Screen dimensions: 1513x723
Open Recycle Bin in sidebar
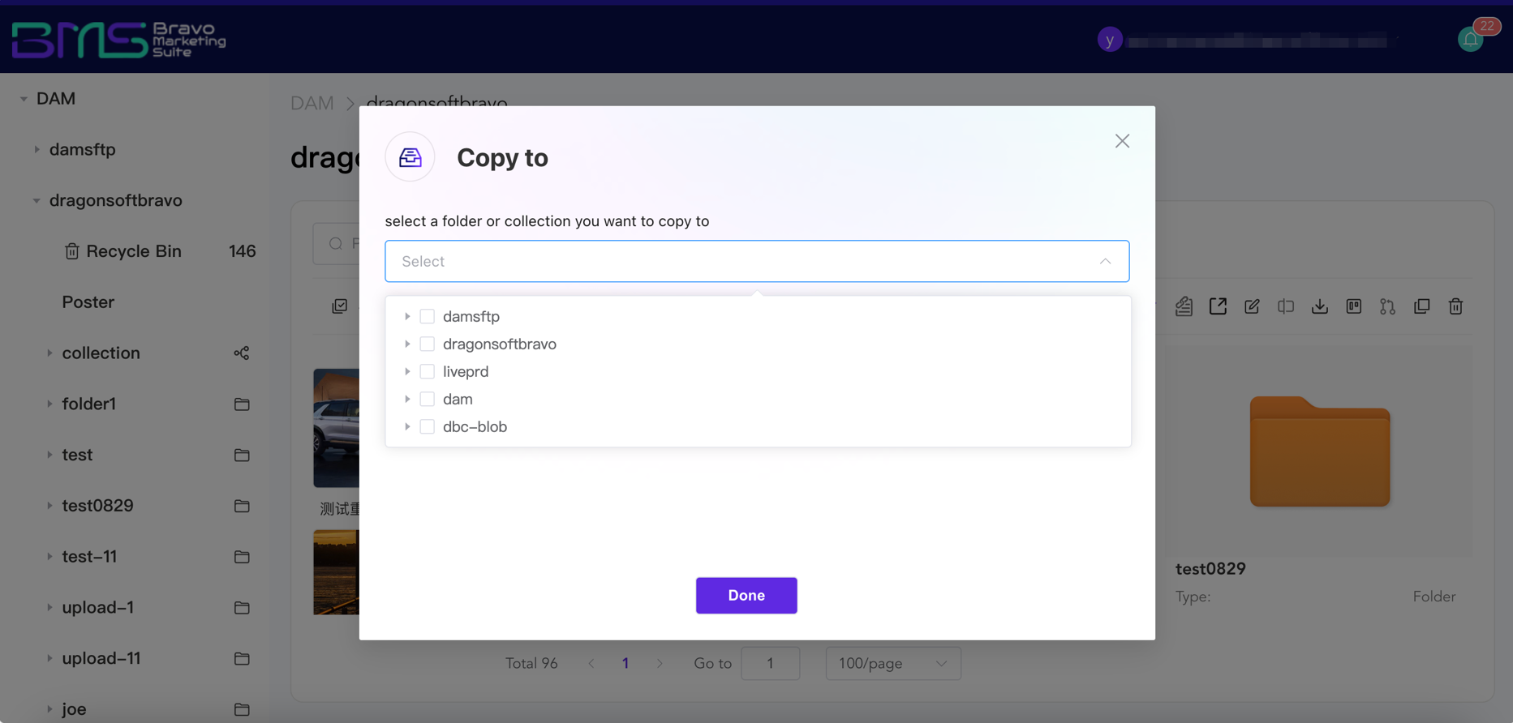point(134,251)
